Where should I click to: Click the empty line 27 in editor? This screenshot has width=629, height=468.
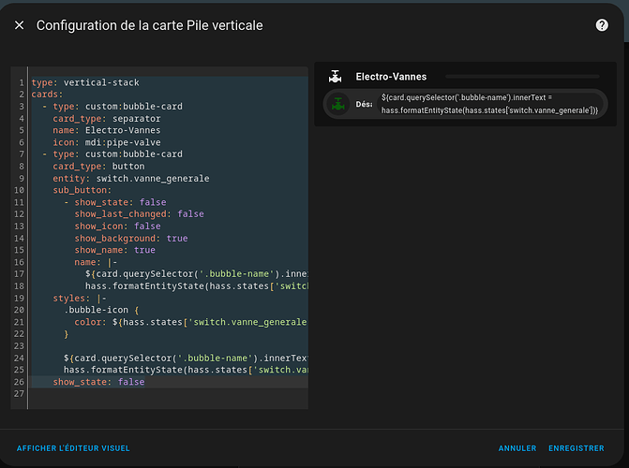(x=169, y=394)
